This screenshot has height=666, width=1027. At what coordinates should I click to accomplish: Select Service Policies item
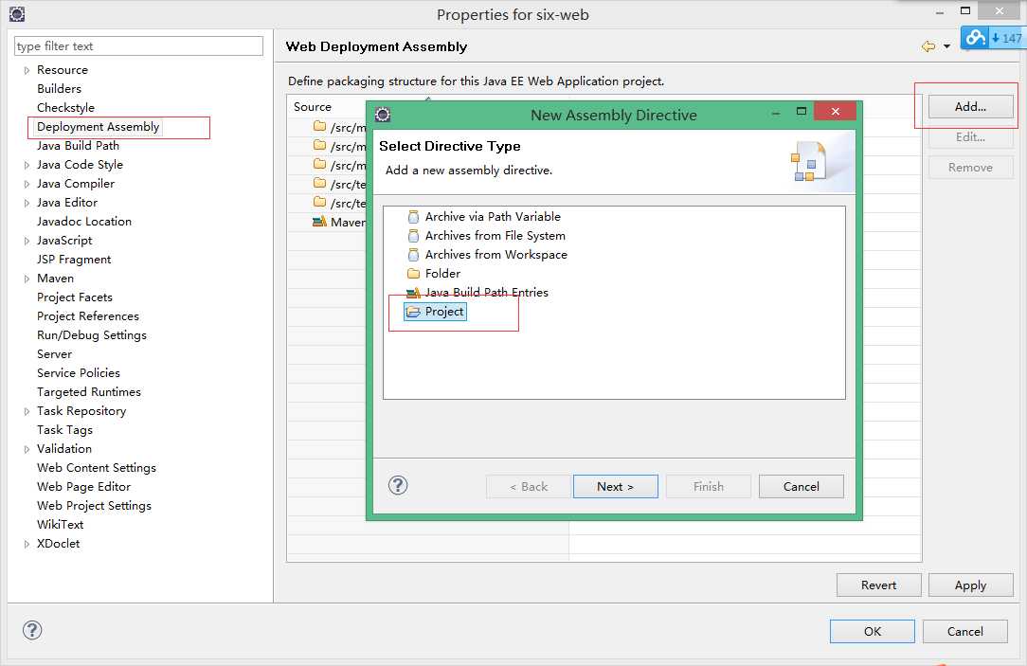point(79,373)
